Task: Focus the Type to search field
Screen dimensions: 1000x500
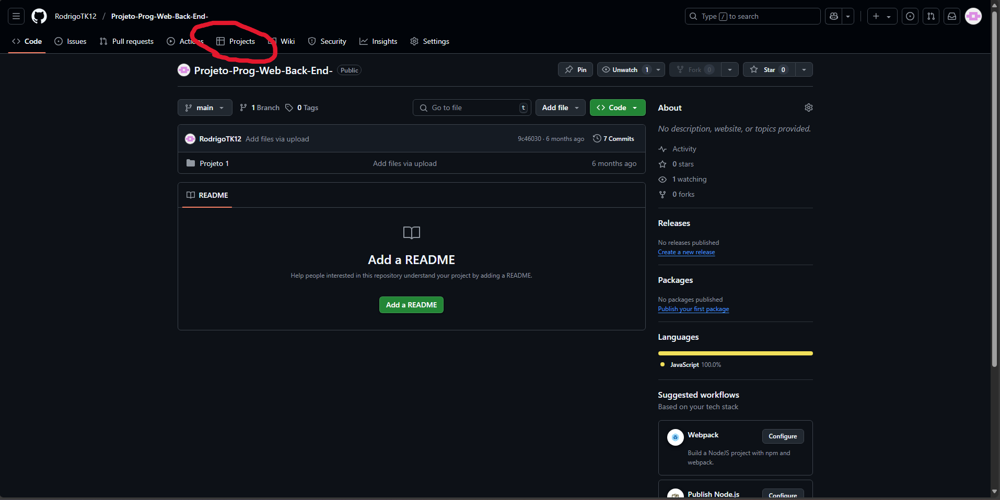Action: coord(752,16)
